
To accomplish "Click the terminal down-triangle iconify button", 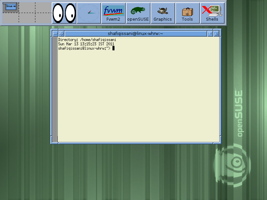I will (x=210, y=34).
